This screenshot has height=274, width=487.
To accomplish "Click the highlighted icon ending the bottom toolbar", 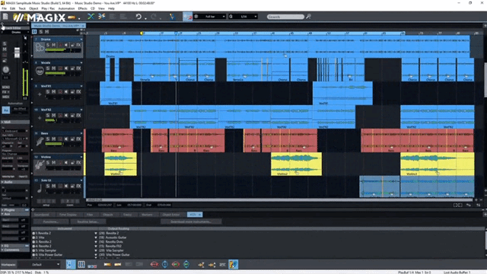I will (x=234, y=264).
